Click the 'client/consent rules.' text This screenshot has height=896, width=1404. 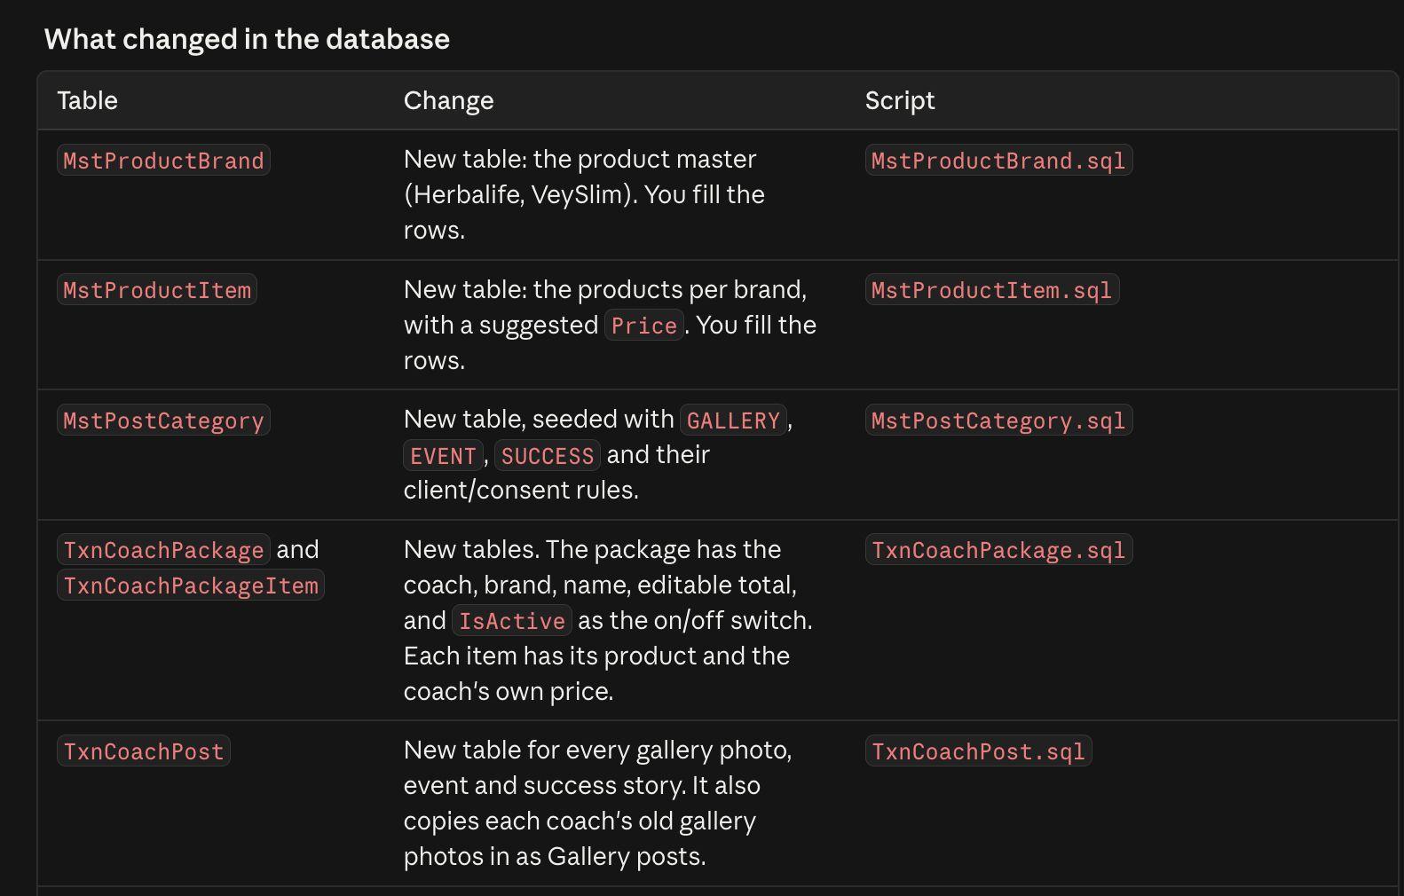(x=521, y=490)
